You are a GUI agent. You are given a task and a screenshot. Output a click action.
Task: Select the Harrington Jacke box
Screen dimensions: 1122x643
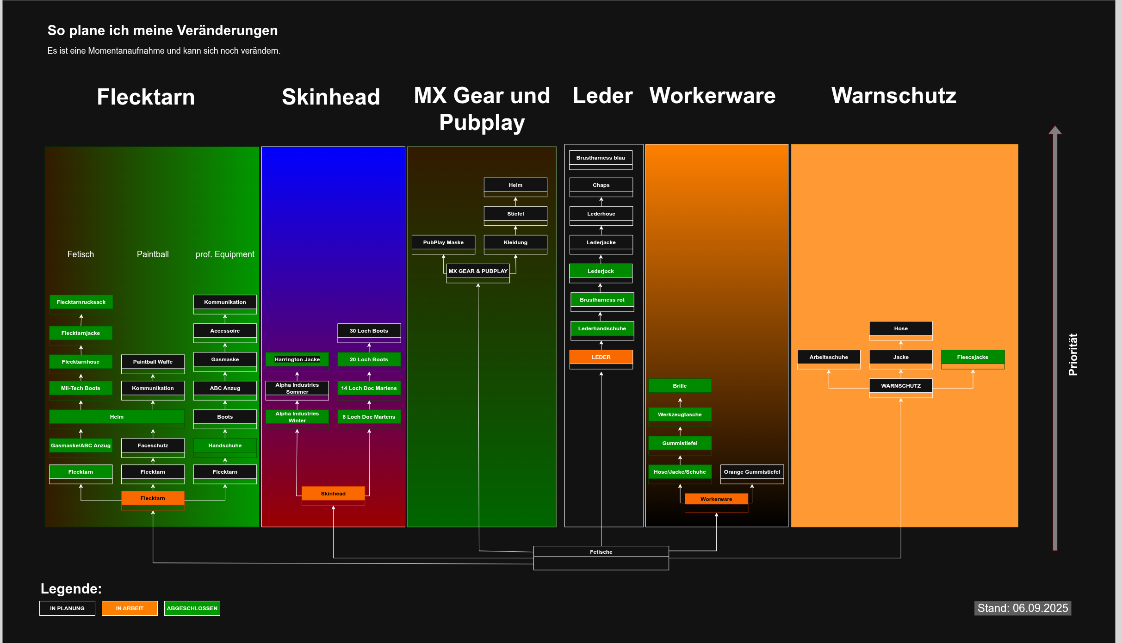pos(297,359)
